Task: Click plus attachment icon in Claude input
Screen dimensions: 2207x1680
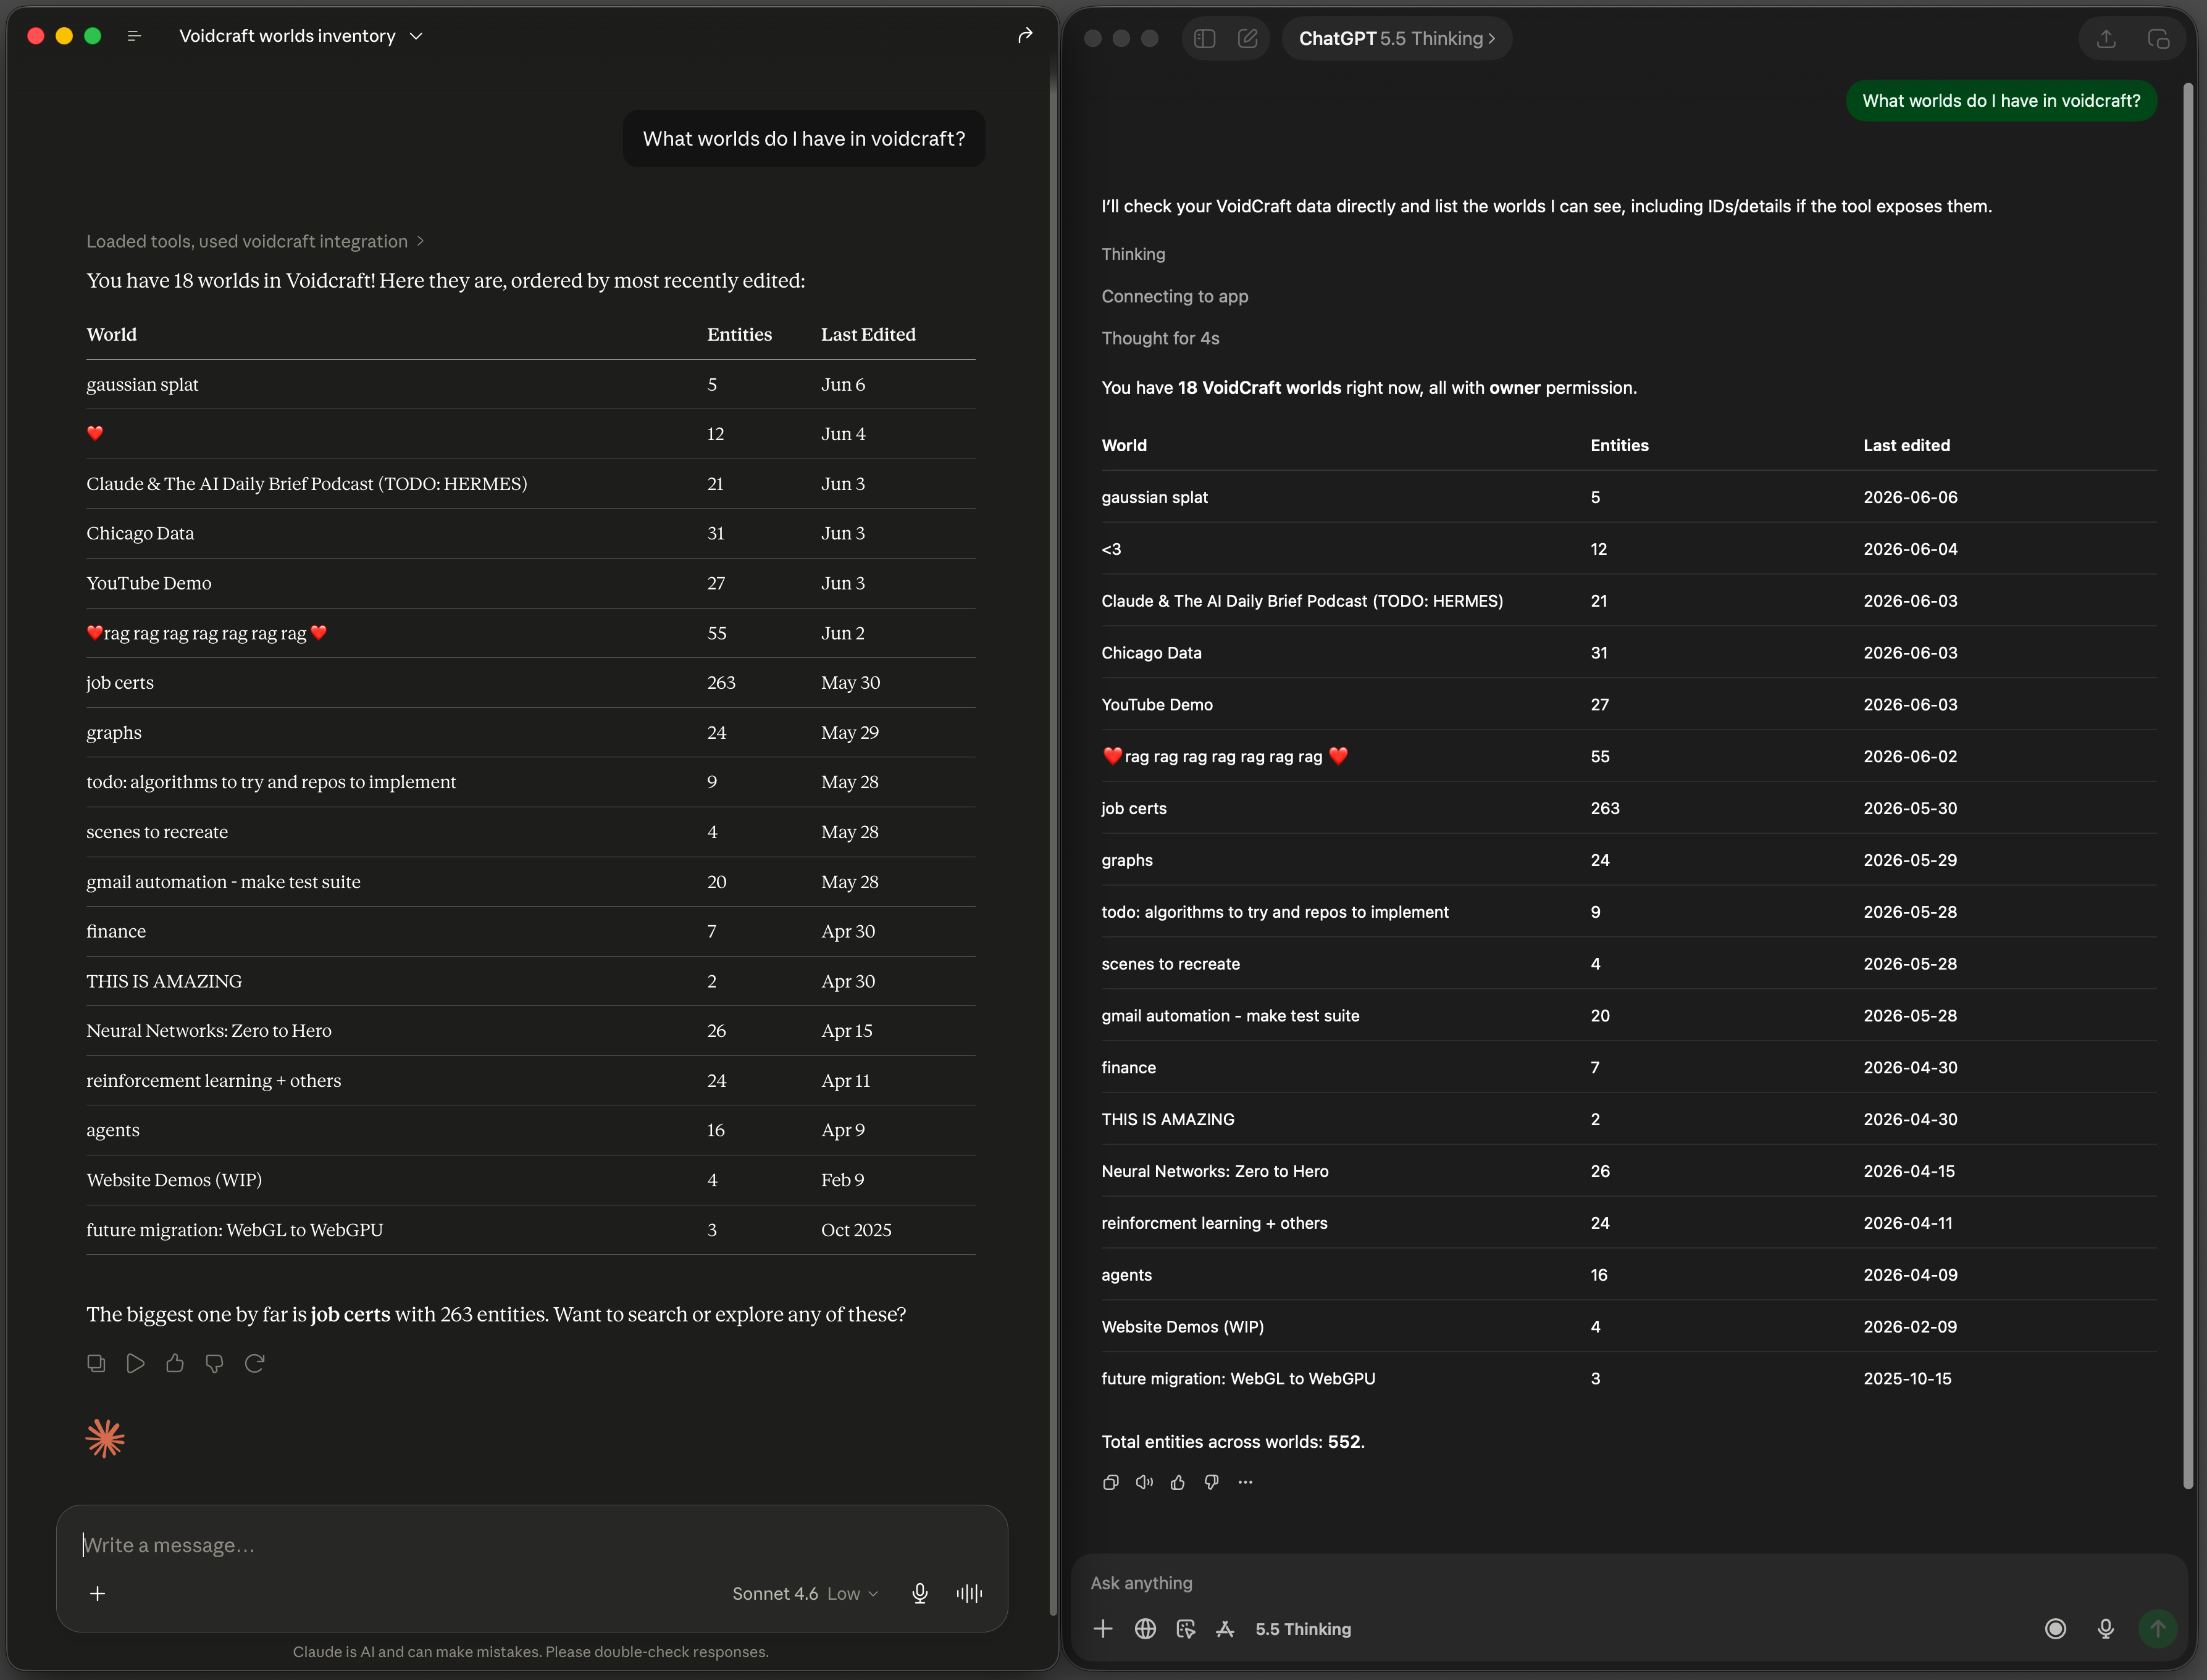Action: [x=97, y=1593]
